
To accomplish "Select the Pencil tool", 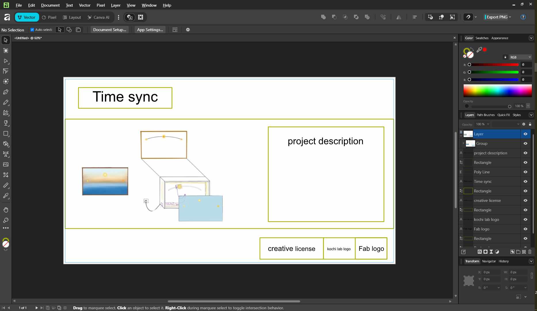I will (6, 102).
